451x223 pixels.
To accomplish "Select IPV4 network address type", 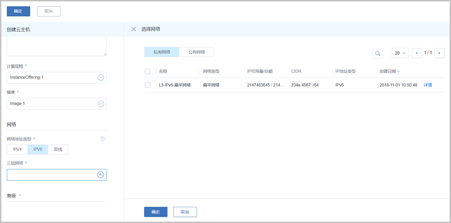I will pos(17,150).
